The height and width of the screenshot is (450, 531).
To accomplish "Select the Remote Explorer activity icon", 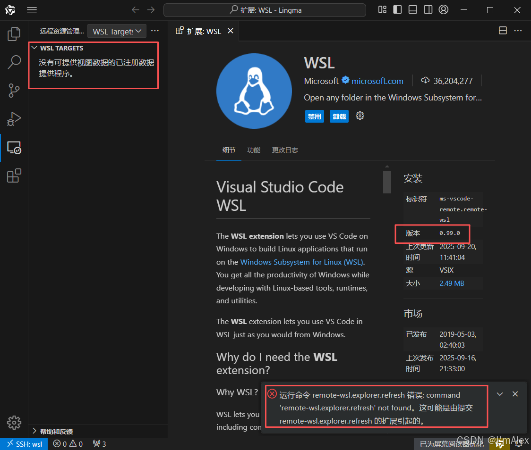I will point(14,148).
